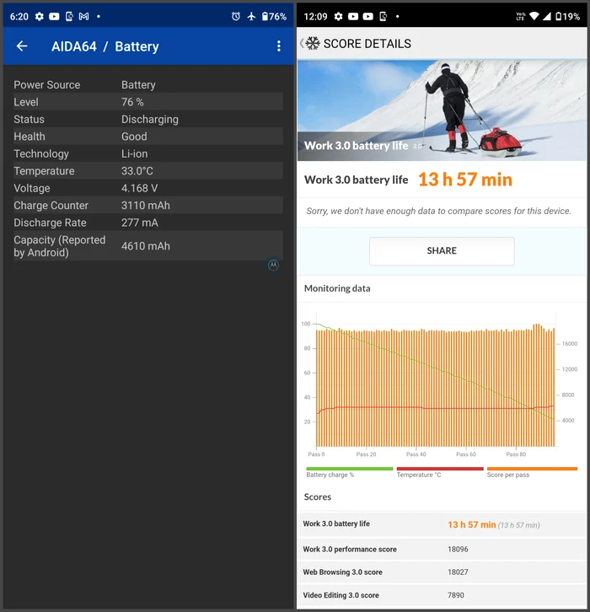The image size is (590, 612).
Task: Select the Temperature 33.0°C row
Action: pos(148,170)
